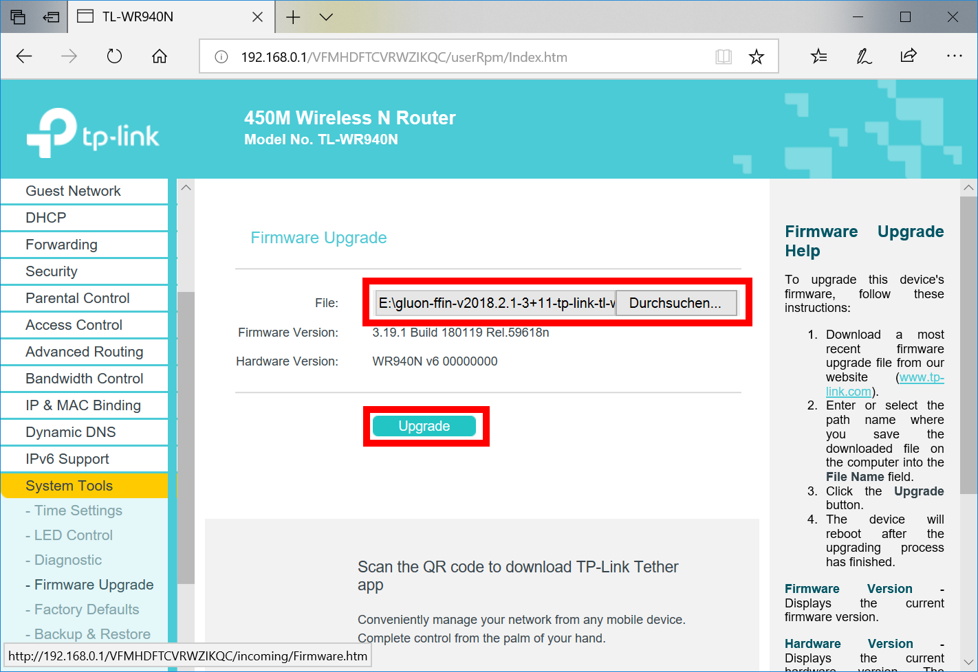978x672 pixels.
Task: Open Guest Network menu
Action: 85,191
